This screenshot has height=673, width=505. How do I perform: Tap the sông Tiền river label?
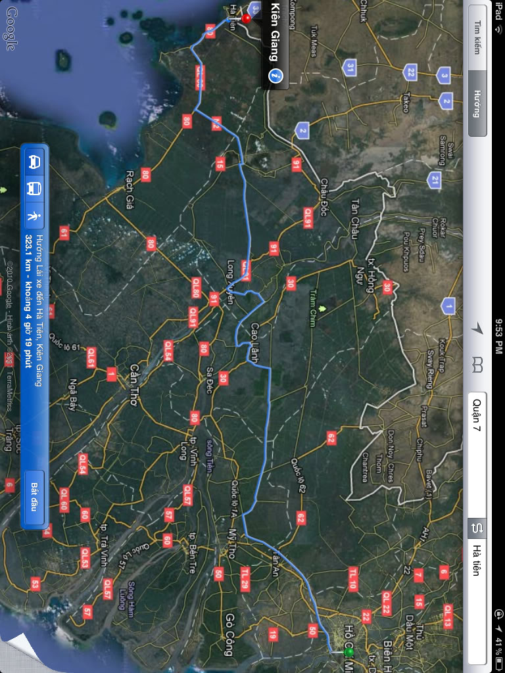tap(210, 455)
